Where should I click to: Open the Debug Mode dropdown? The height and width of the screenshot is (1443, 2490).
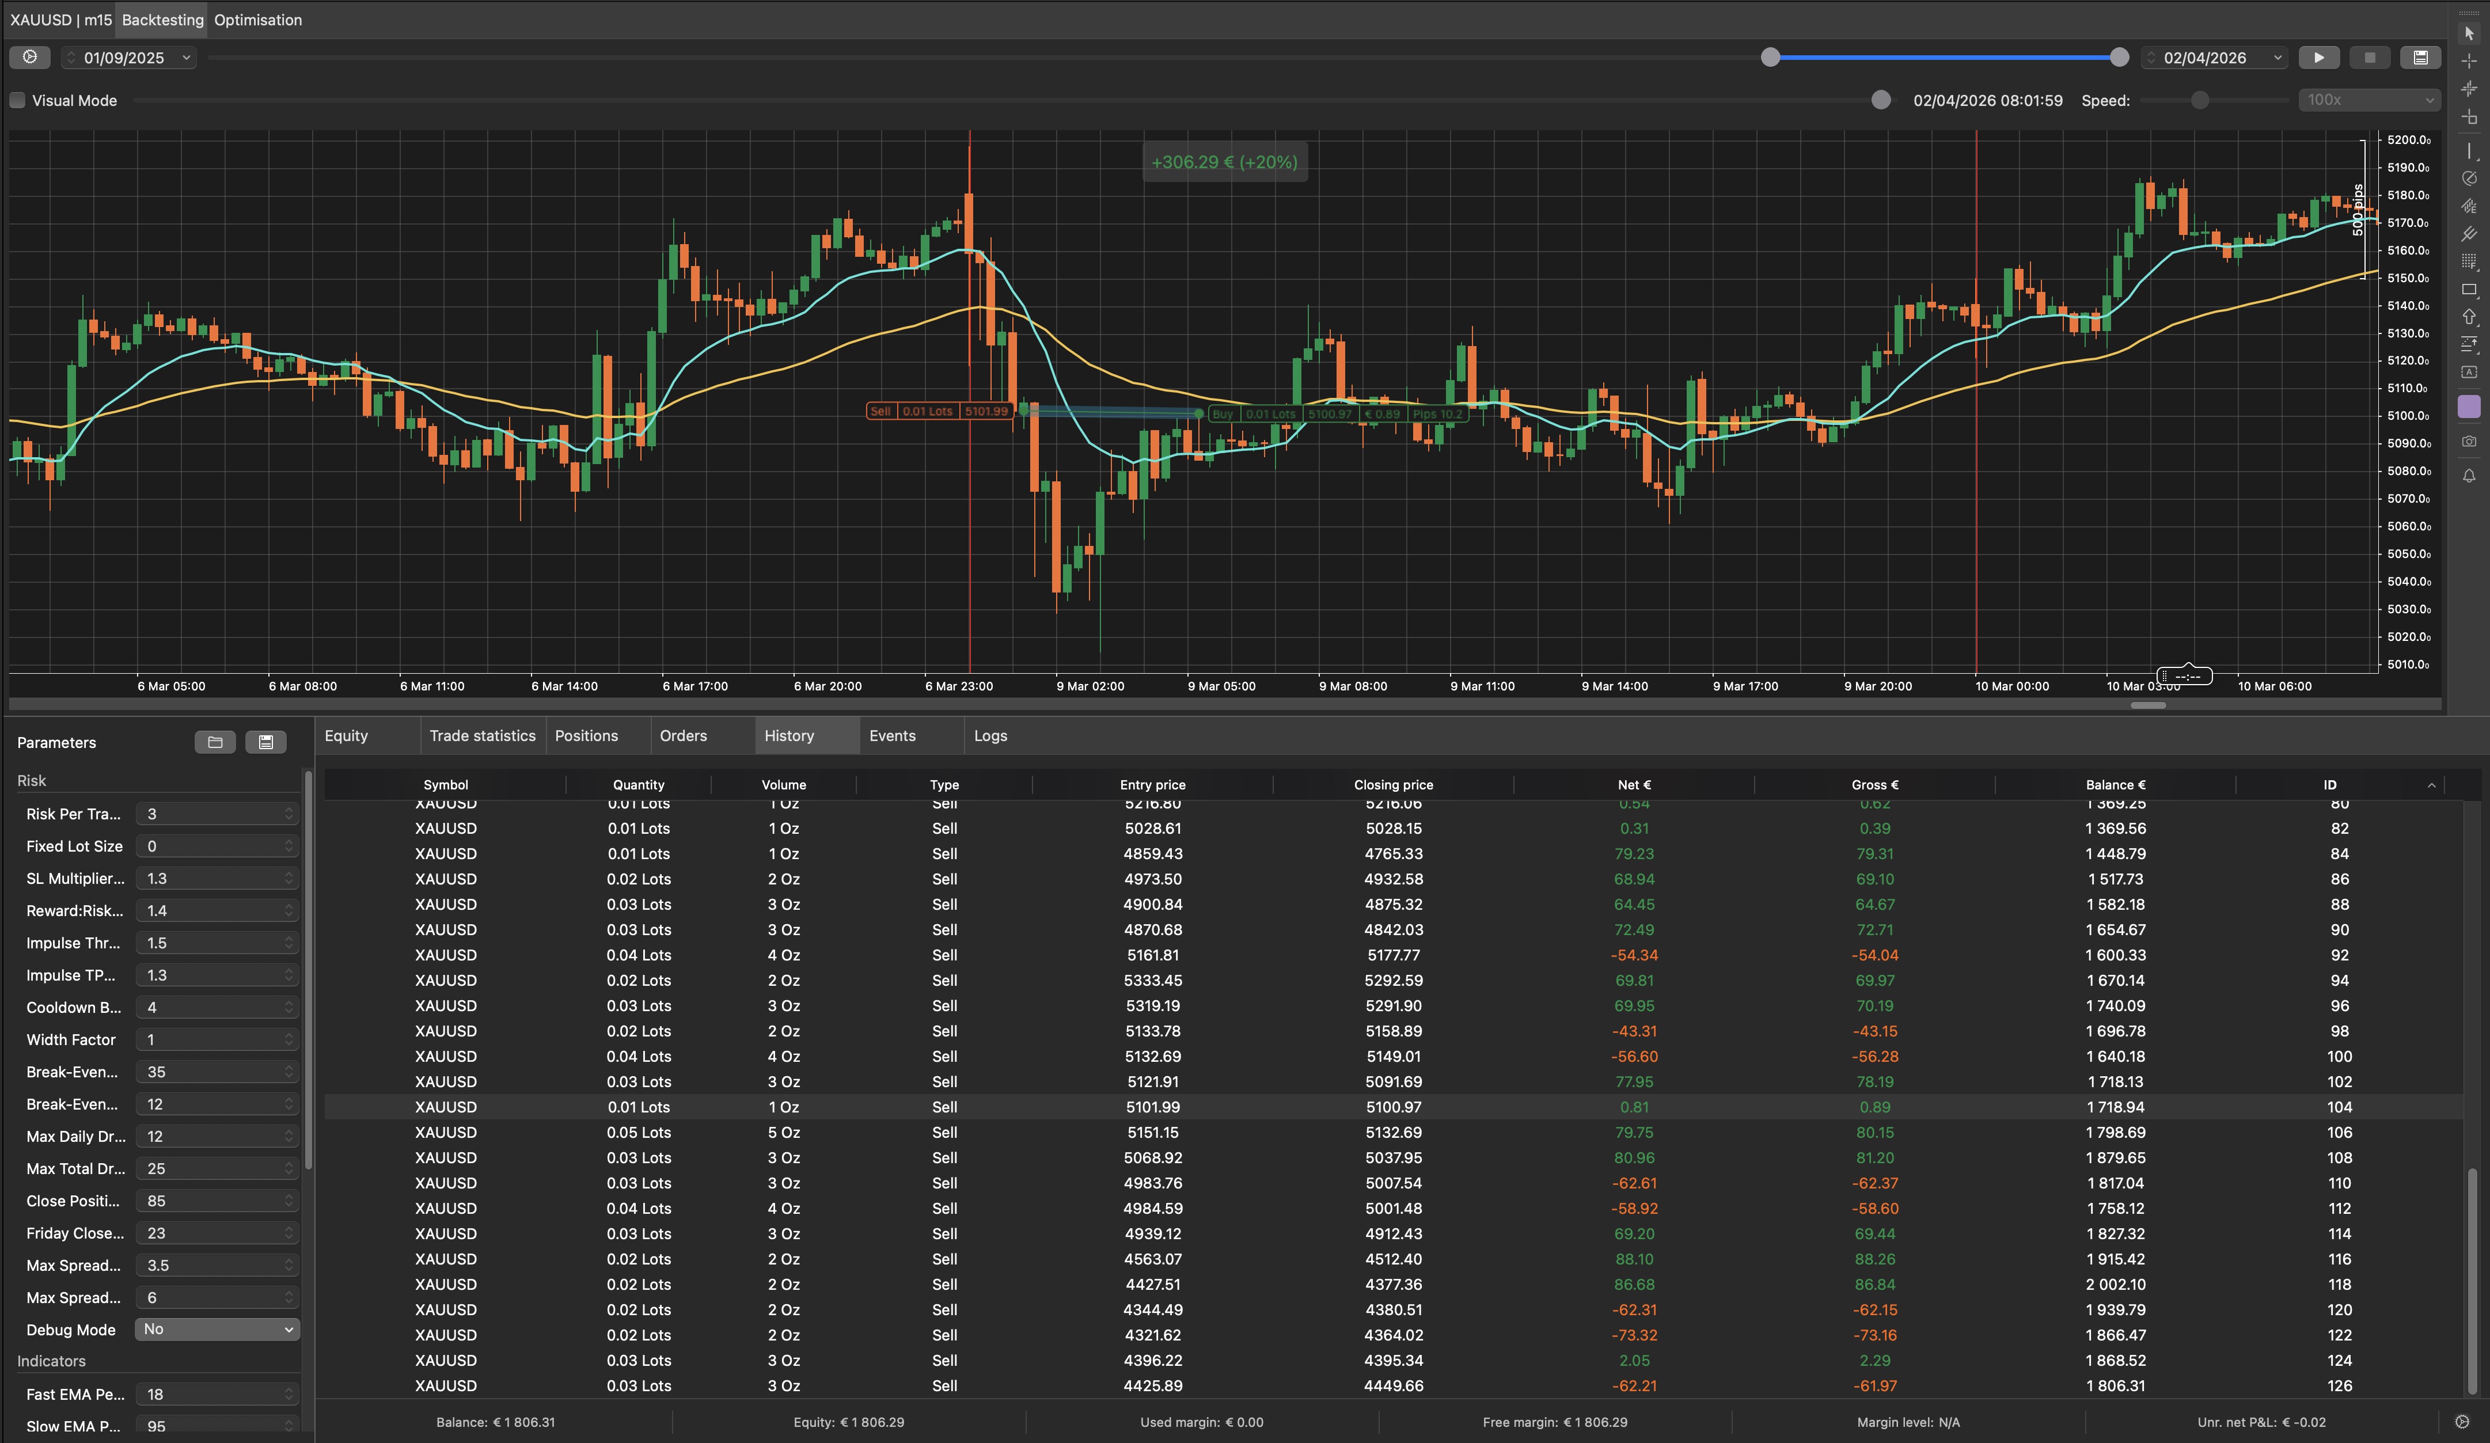(x=217, y=1330)
